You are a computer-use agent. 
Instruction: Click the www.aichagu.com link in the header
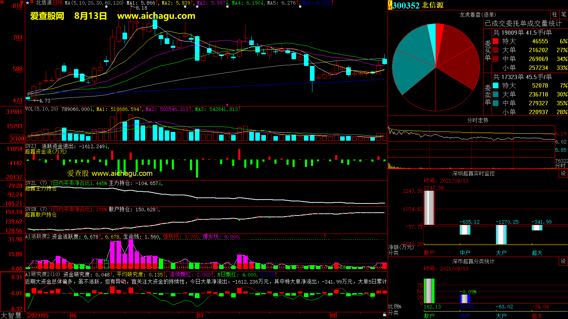tap(156, 16)
